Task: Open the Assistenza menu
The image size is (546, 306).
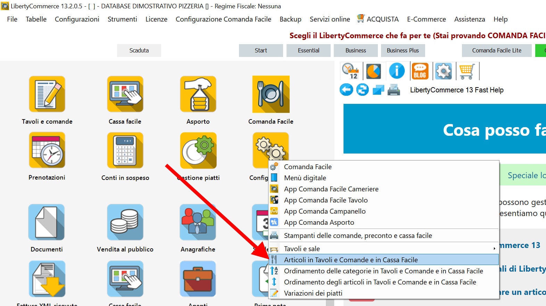Action: 470,19
